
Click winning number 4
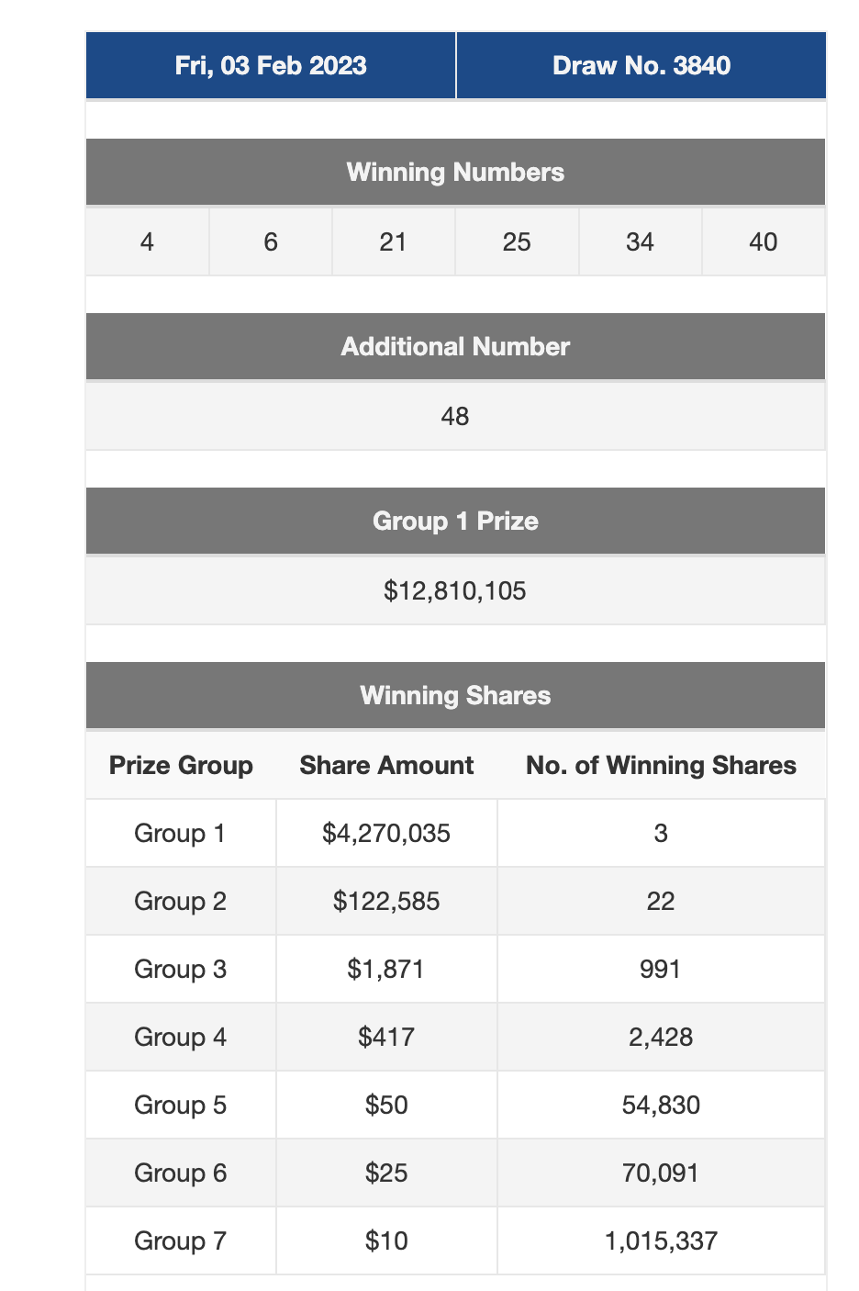(x=147, y=241)
